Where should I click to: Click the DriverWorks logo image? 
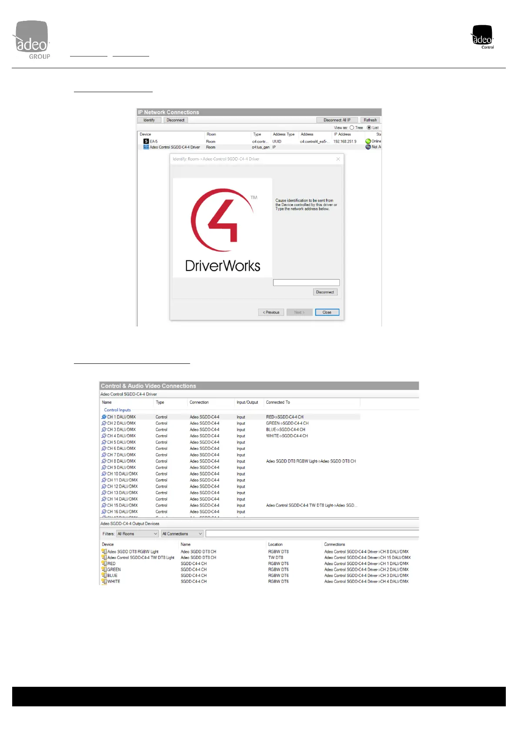[223, 228]
